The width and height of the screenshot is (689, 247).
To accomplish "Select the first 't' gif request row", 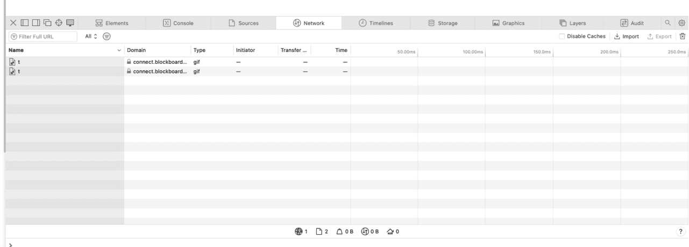I will point(177,62).
